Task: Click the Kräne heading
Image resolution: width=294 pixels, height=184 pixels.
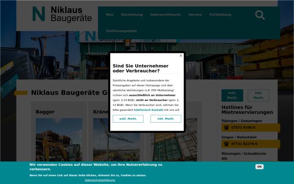Action: [x=100, y=112]
